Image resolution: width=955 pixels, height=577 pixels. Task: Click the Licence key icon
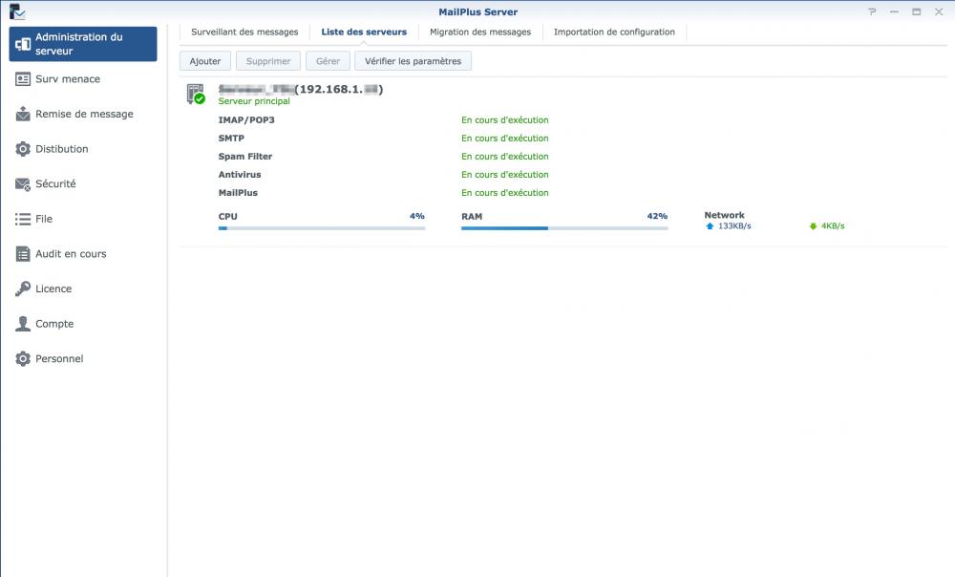pos(23,288)
